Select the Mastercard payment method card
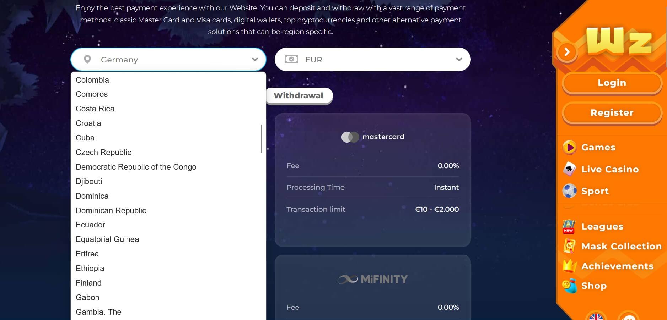 pos(372,180)
